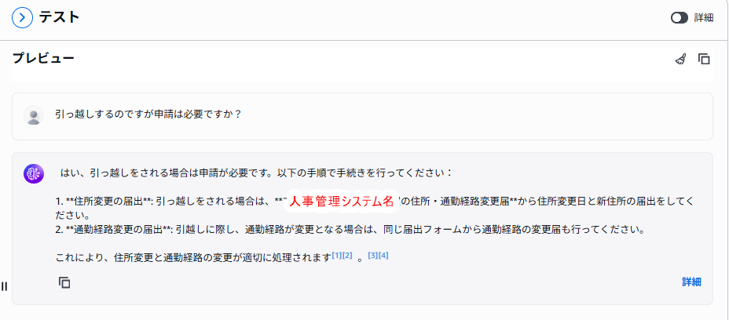729x320 pixels.
Task: Click the broom clear-conversation icon
Action: (680, 59)
